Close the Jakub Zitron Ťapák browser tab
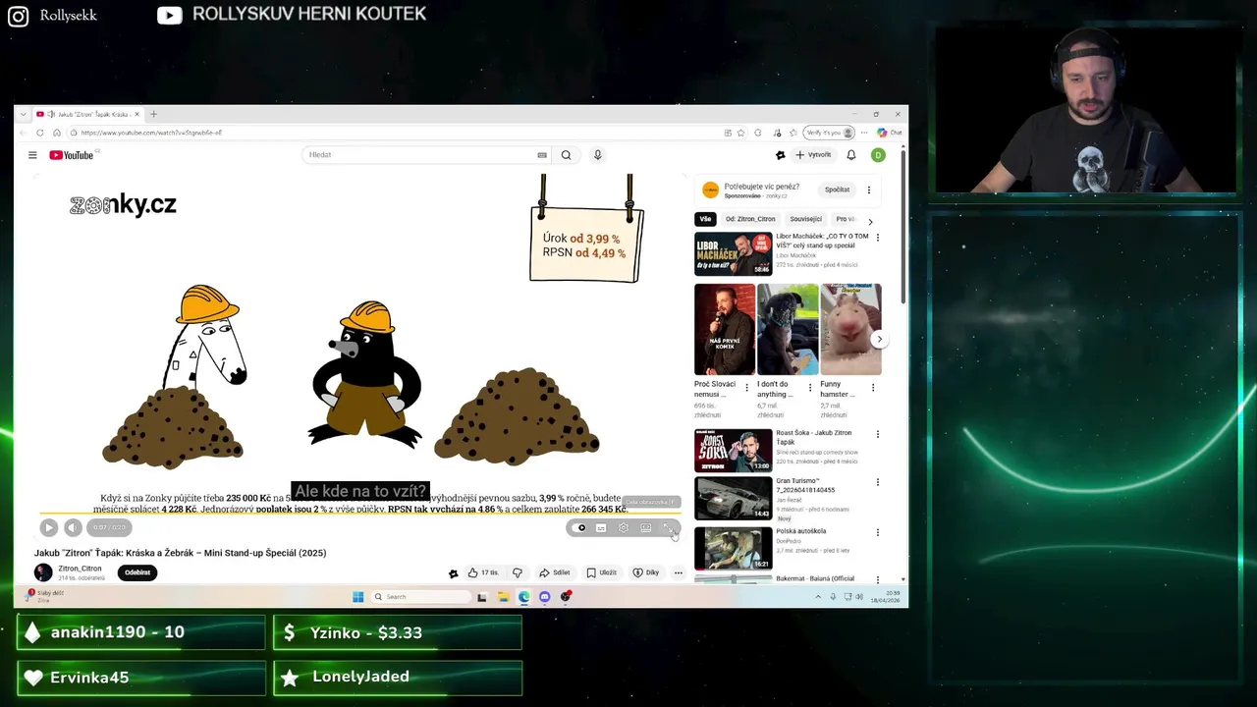This screenshot has height=707, width=1257. point(137,114)
